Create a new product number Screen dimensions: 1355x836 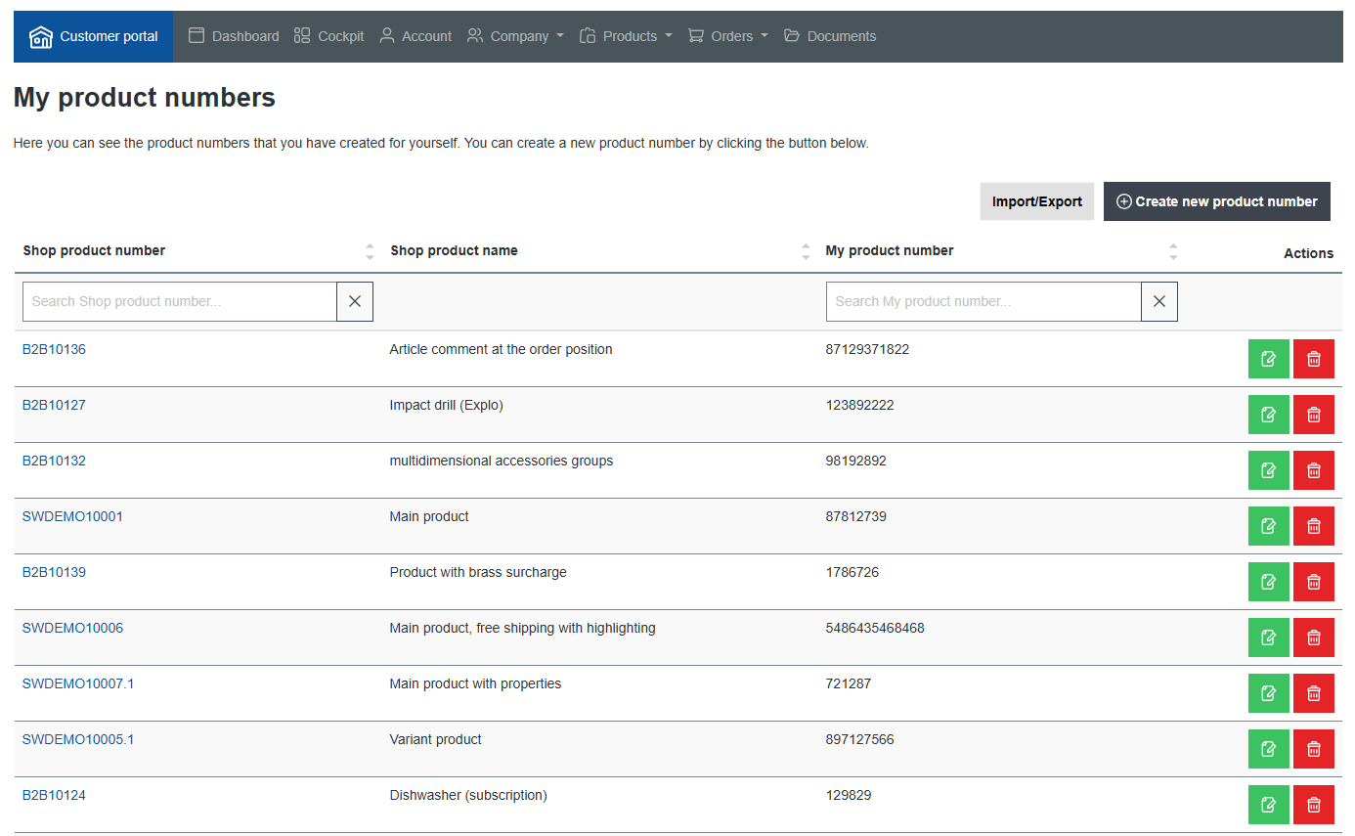click(x=1216, y=201)
